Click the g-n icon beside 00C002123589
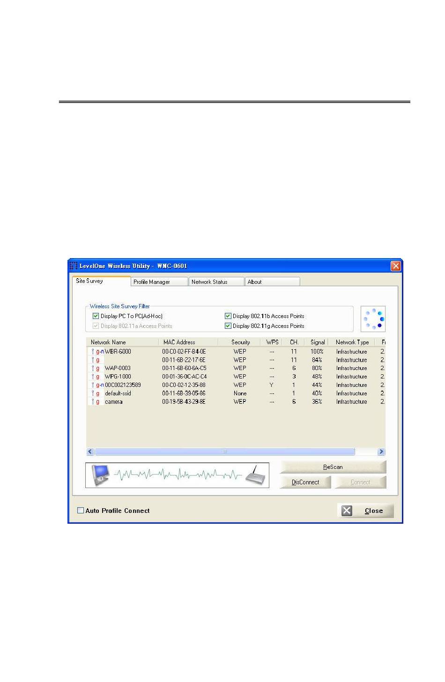 coord(98,385)
